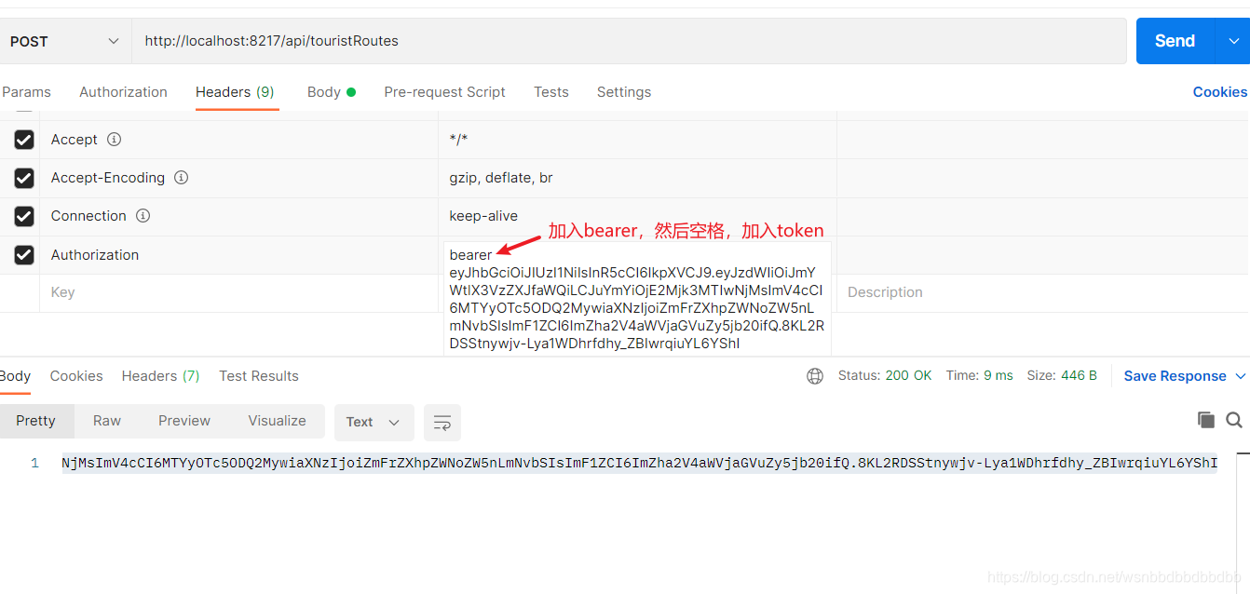This screenshot has width=1250, height=594.
Task: Click the Status 200 OK text
Action: pyautogui.click(x=885, y=376)
